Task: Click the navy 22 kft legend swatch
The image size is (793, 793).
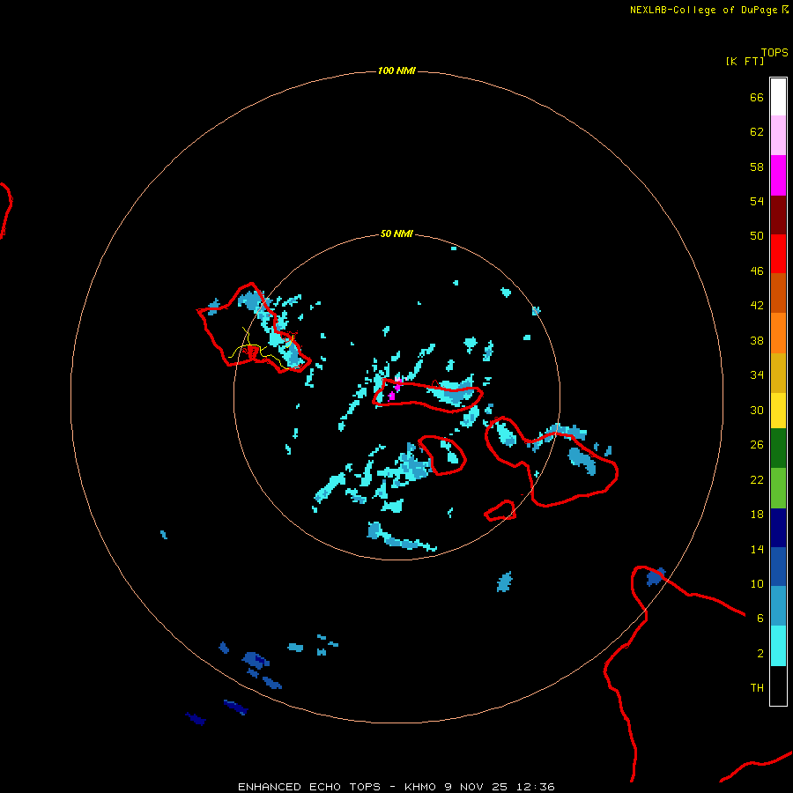Action: [x=778, y=528]
